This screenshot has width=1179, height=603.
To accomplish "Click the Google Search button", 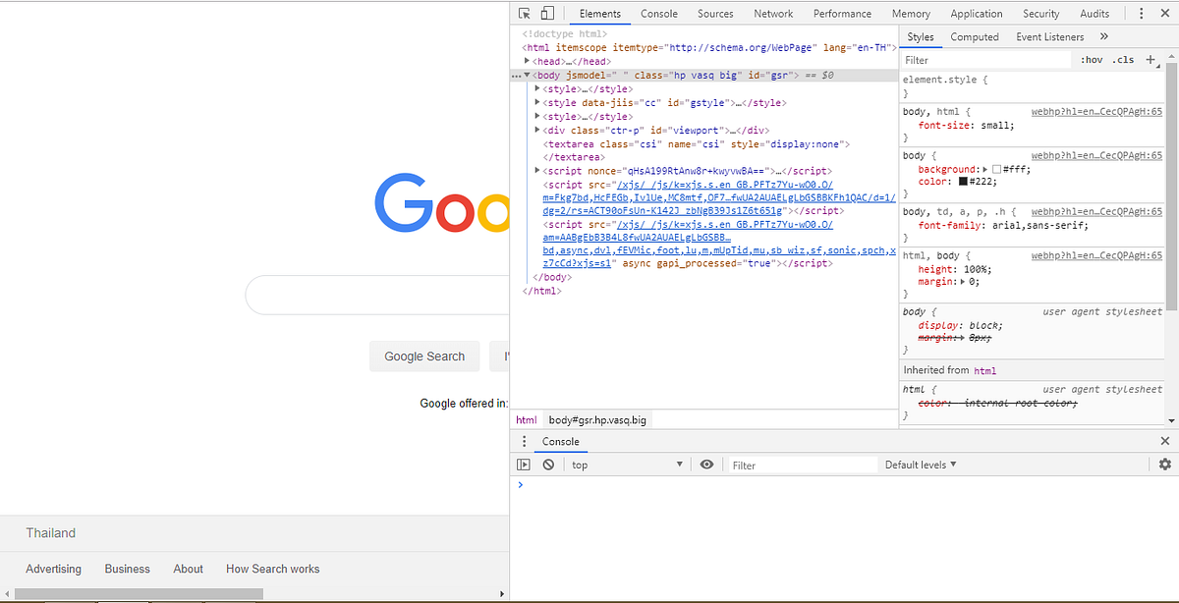I will [424, 356].
